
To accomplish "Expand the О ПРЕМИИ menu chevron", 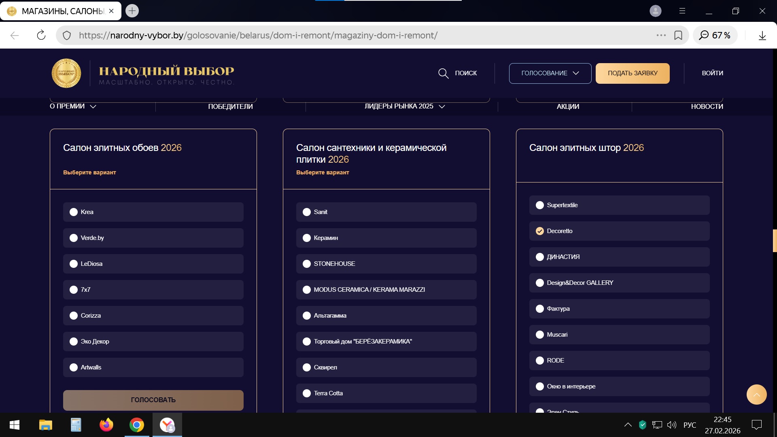I will [93, 106].
